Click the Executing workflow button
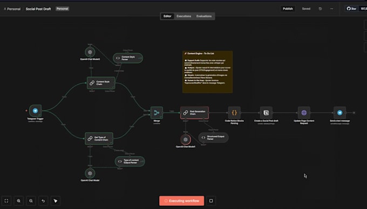Screen dimensions: 367x209 pos(182,201)
